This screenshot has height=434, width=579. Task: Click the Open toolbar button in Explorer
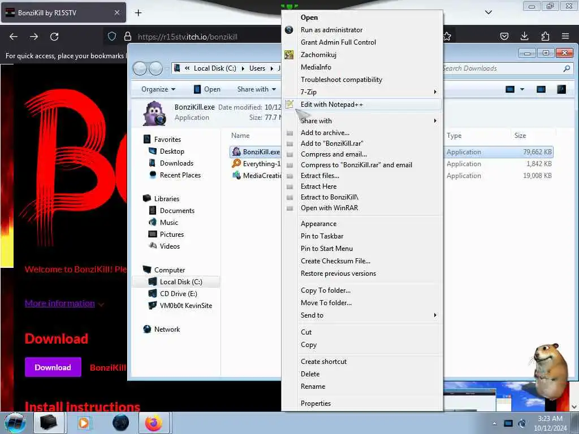pos(207,89)
